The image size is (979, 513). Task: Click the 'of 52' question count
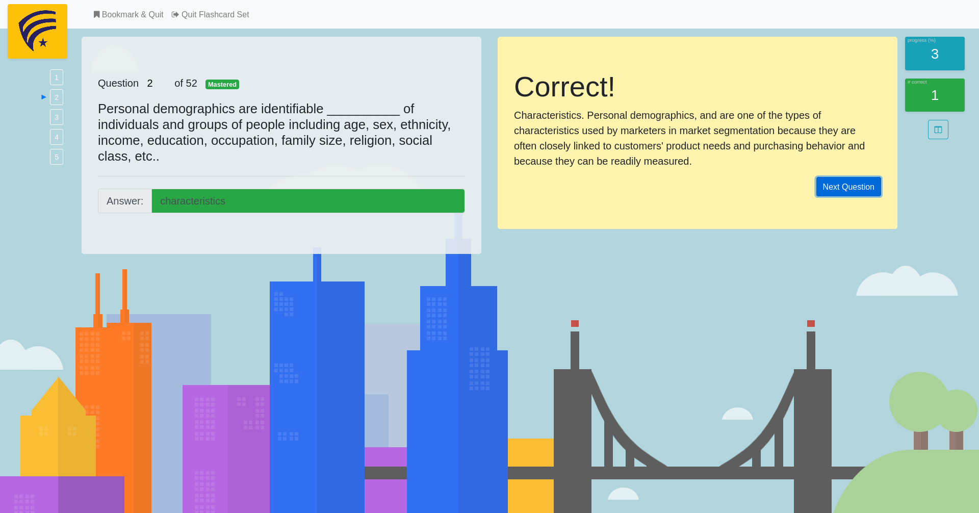point(186,83)
